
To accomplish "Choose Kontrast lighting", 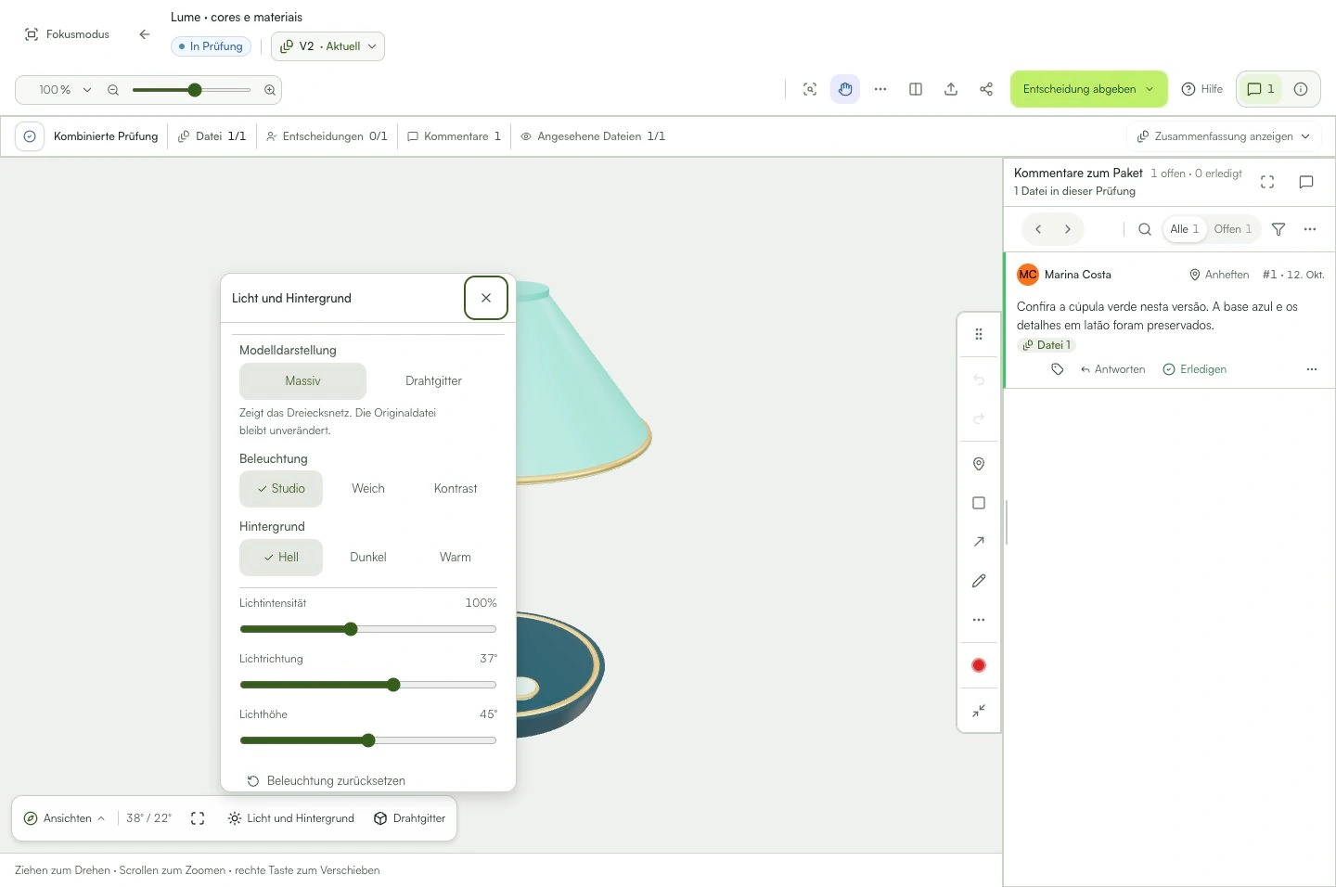I will pyautogui.click(x=456, y=489).
